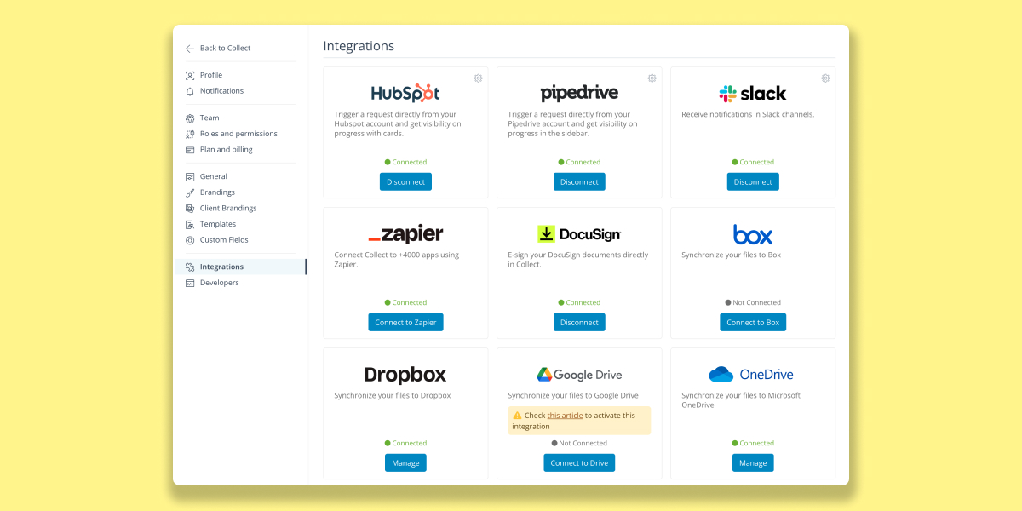Disconnect the HubSpot integration

pos(405,181)
